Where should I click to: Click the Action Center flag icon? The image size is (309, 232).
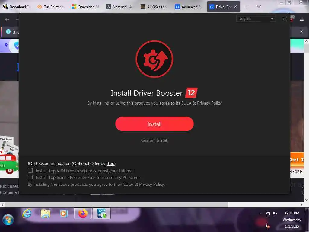pos(275,214)
